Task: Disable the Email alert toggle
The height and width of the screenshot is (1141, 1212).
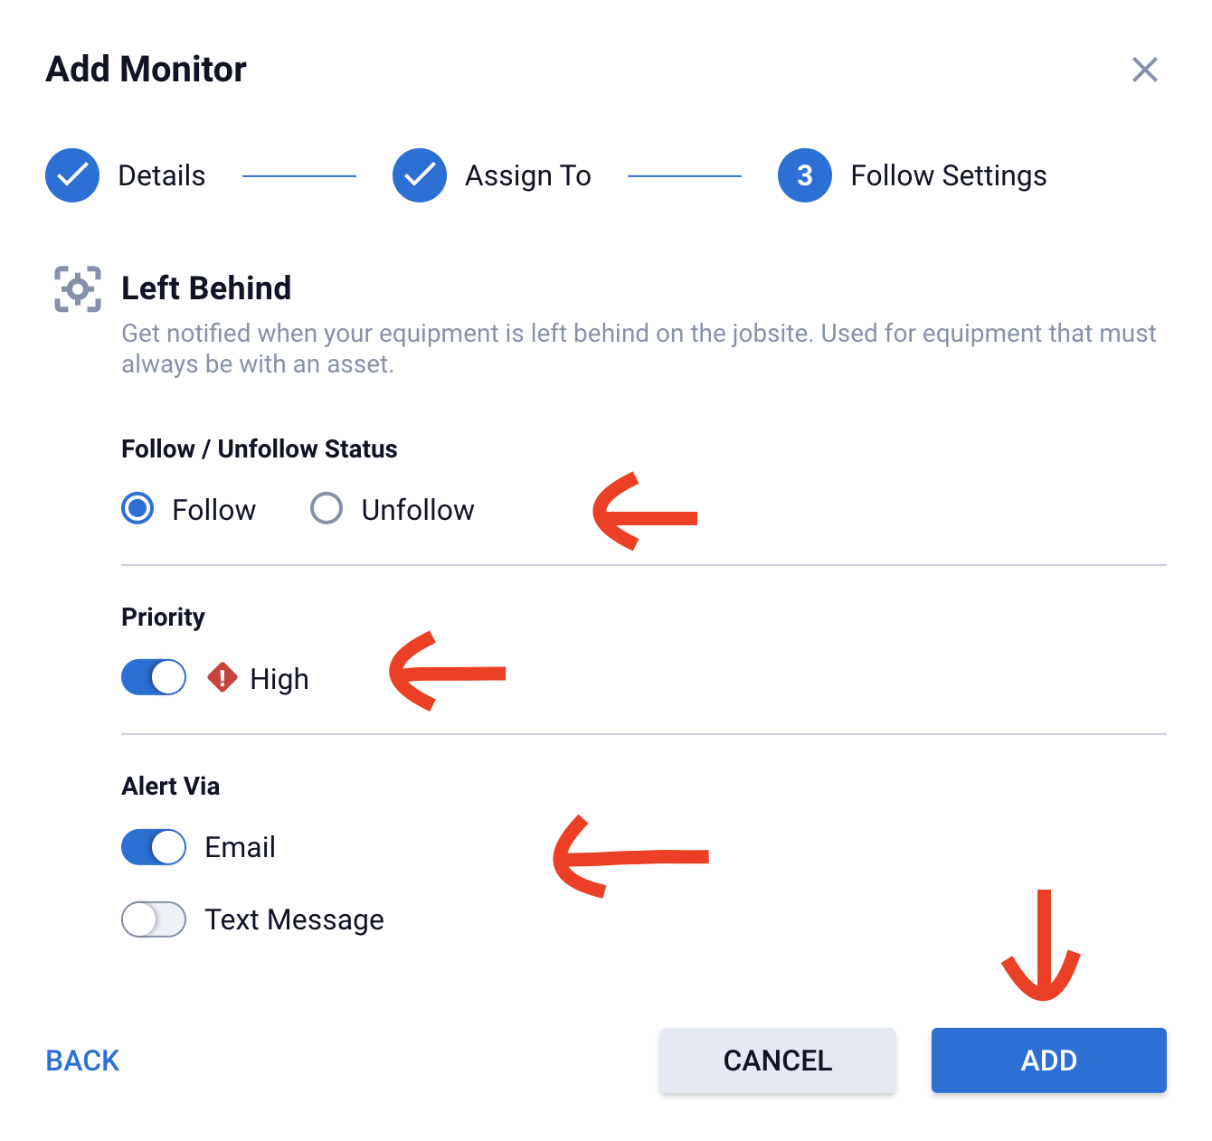Action: pyautogui.click(x=154, y=847)
